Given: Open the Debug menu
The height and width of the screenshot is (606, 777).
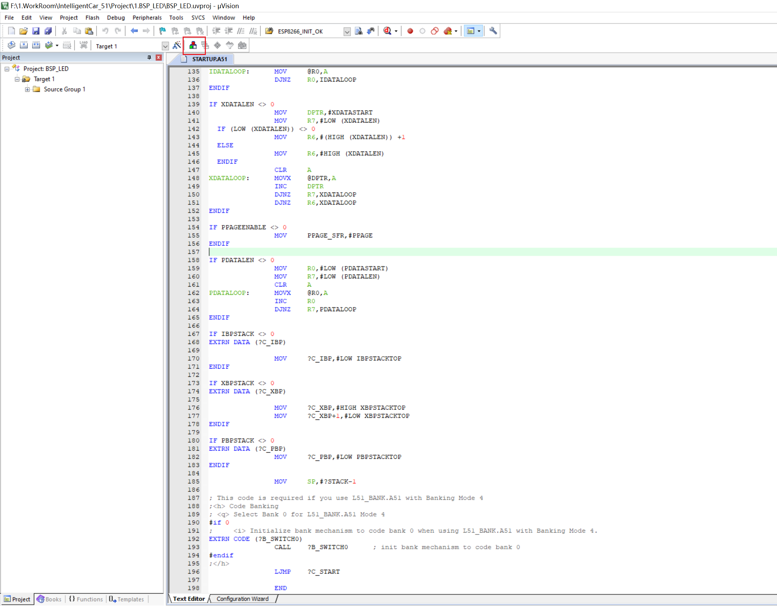Looking at the screenshot, I should tap(116, 17).
